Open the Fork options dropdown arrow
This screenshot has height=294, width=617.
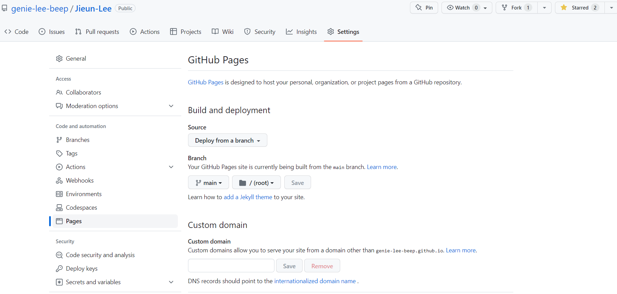pyautogui.click(x=544, y=8)
